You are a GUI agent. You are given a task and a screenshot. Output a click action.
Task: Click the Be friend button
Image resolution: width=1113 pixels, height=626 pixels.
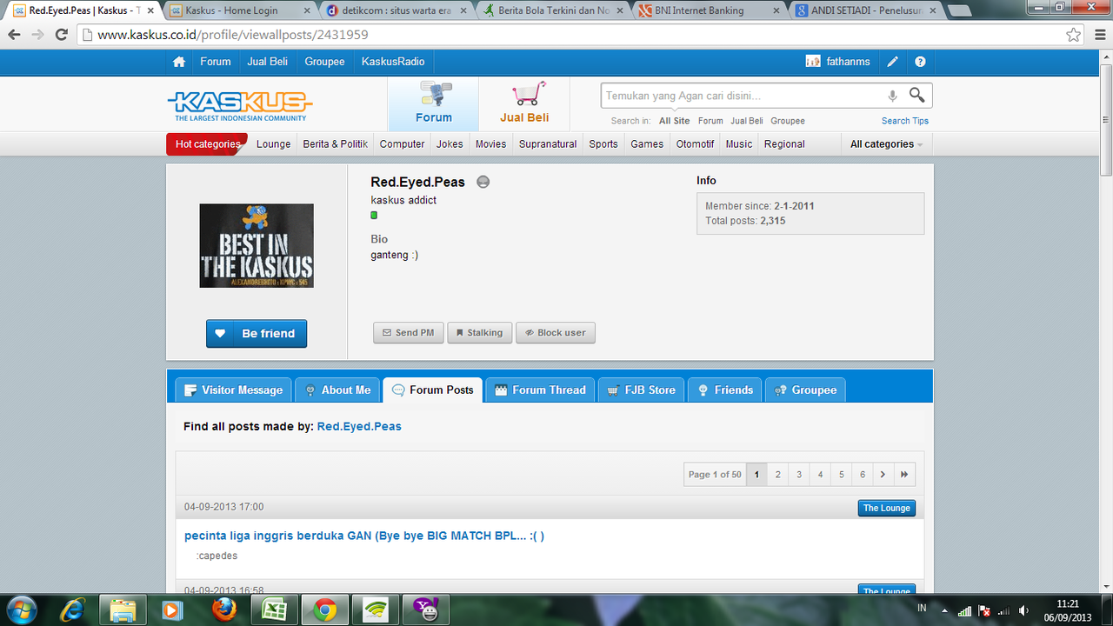pyautogui.click(x=257, y=334)
